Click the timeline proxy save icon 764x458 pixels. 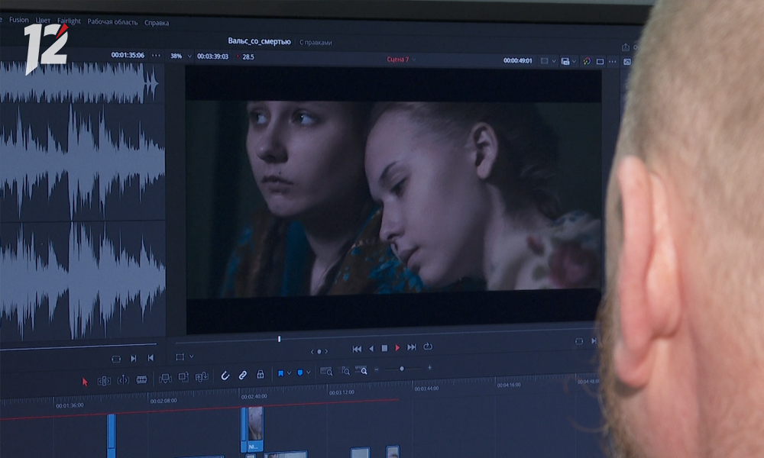tap(565, 61)
